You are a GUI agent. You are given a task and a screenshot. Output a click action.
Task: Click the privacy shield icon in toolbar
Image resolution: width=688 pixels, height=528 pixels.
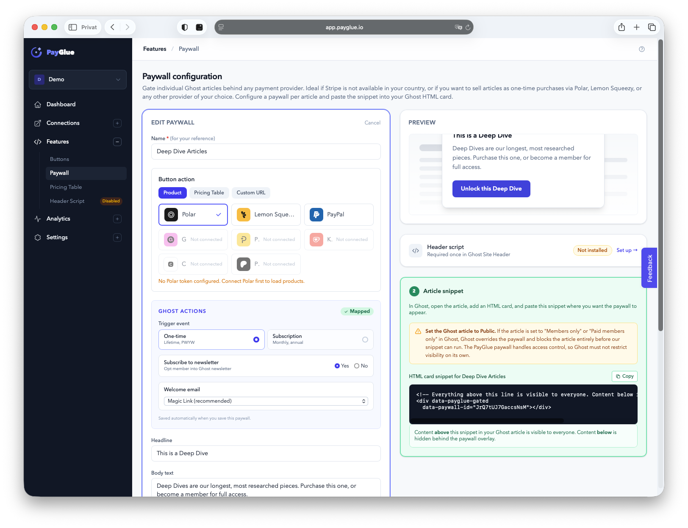185,27
